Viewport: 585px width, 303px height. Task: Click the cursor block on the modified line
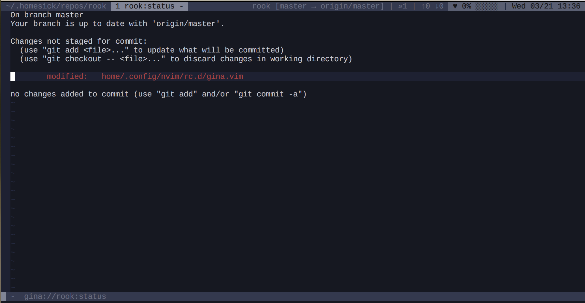coord(13,77)
